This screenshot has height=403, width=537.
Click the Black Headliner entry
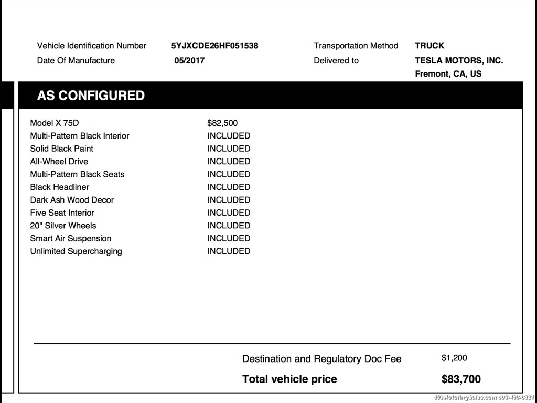60,187
